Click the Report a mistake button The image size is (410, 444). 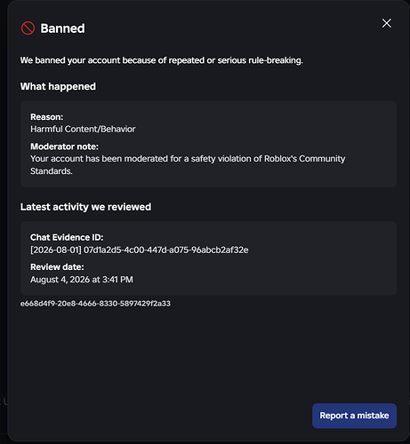tap(354, 416)
